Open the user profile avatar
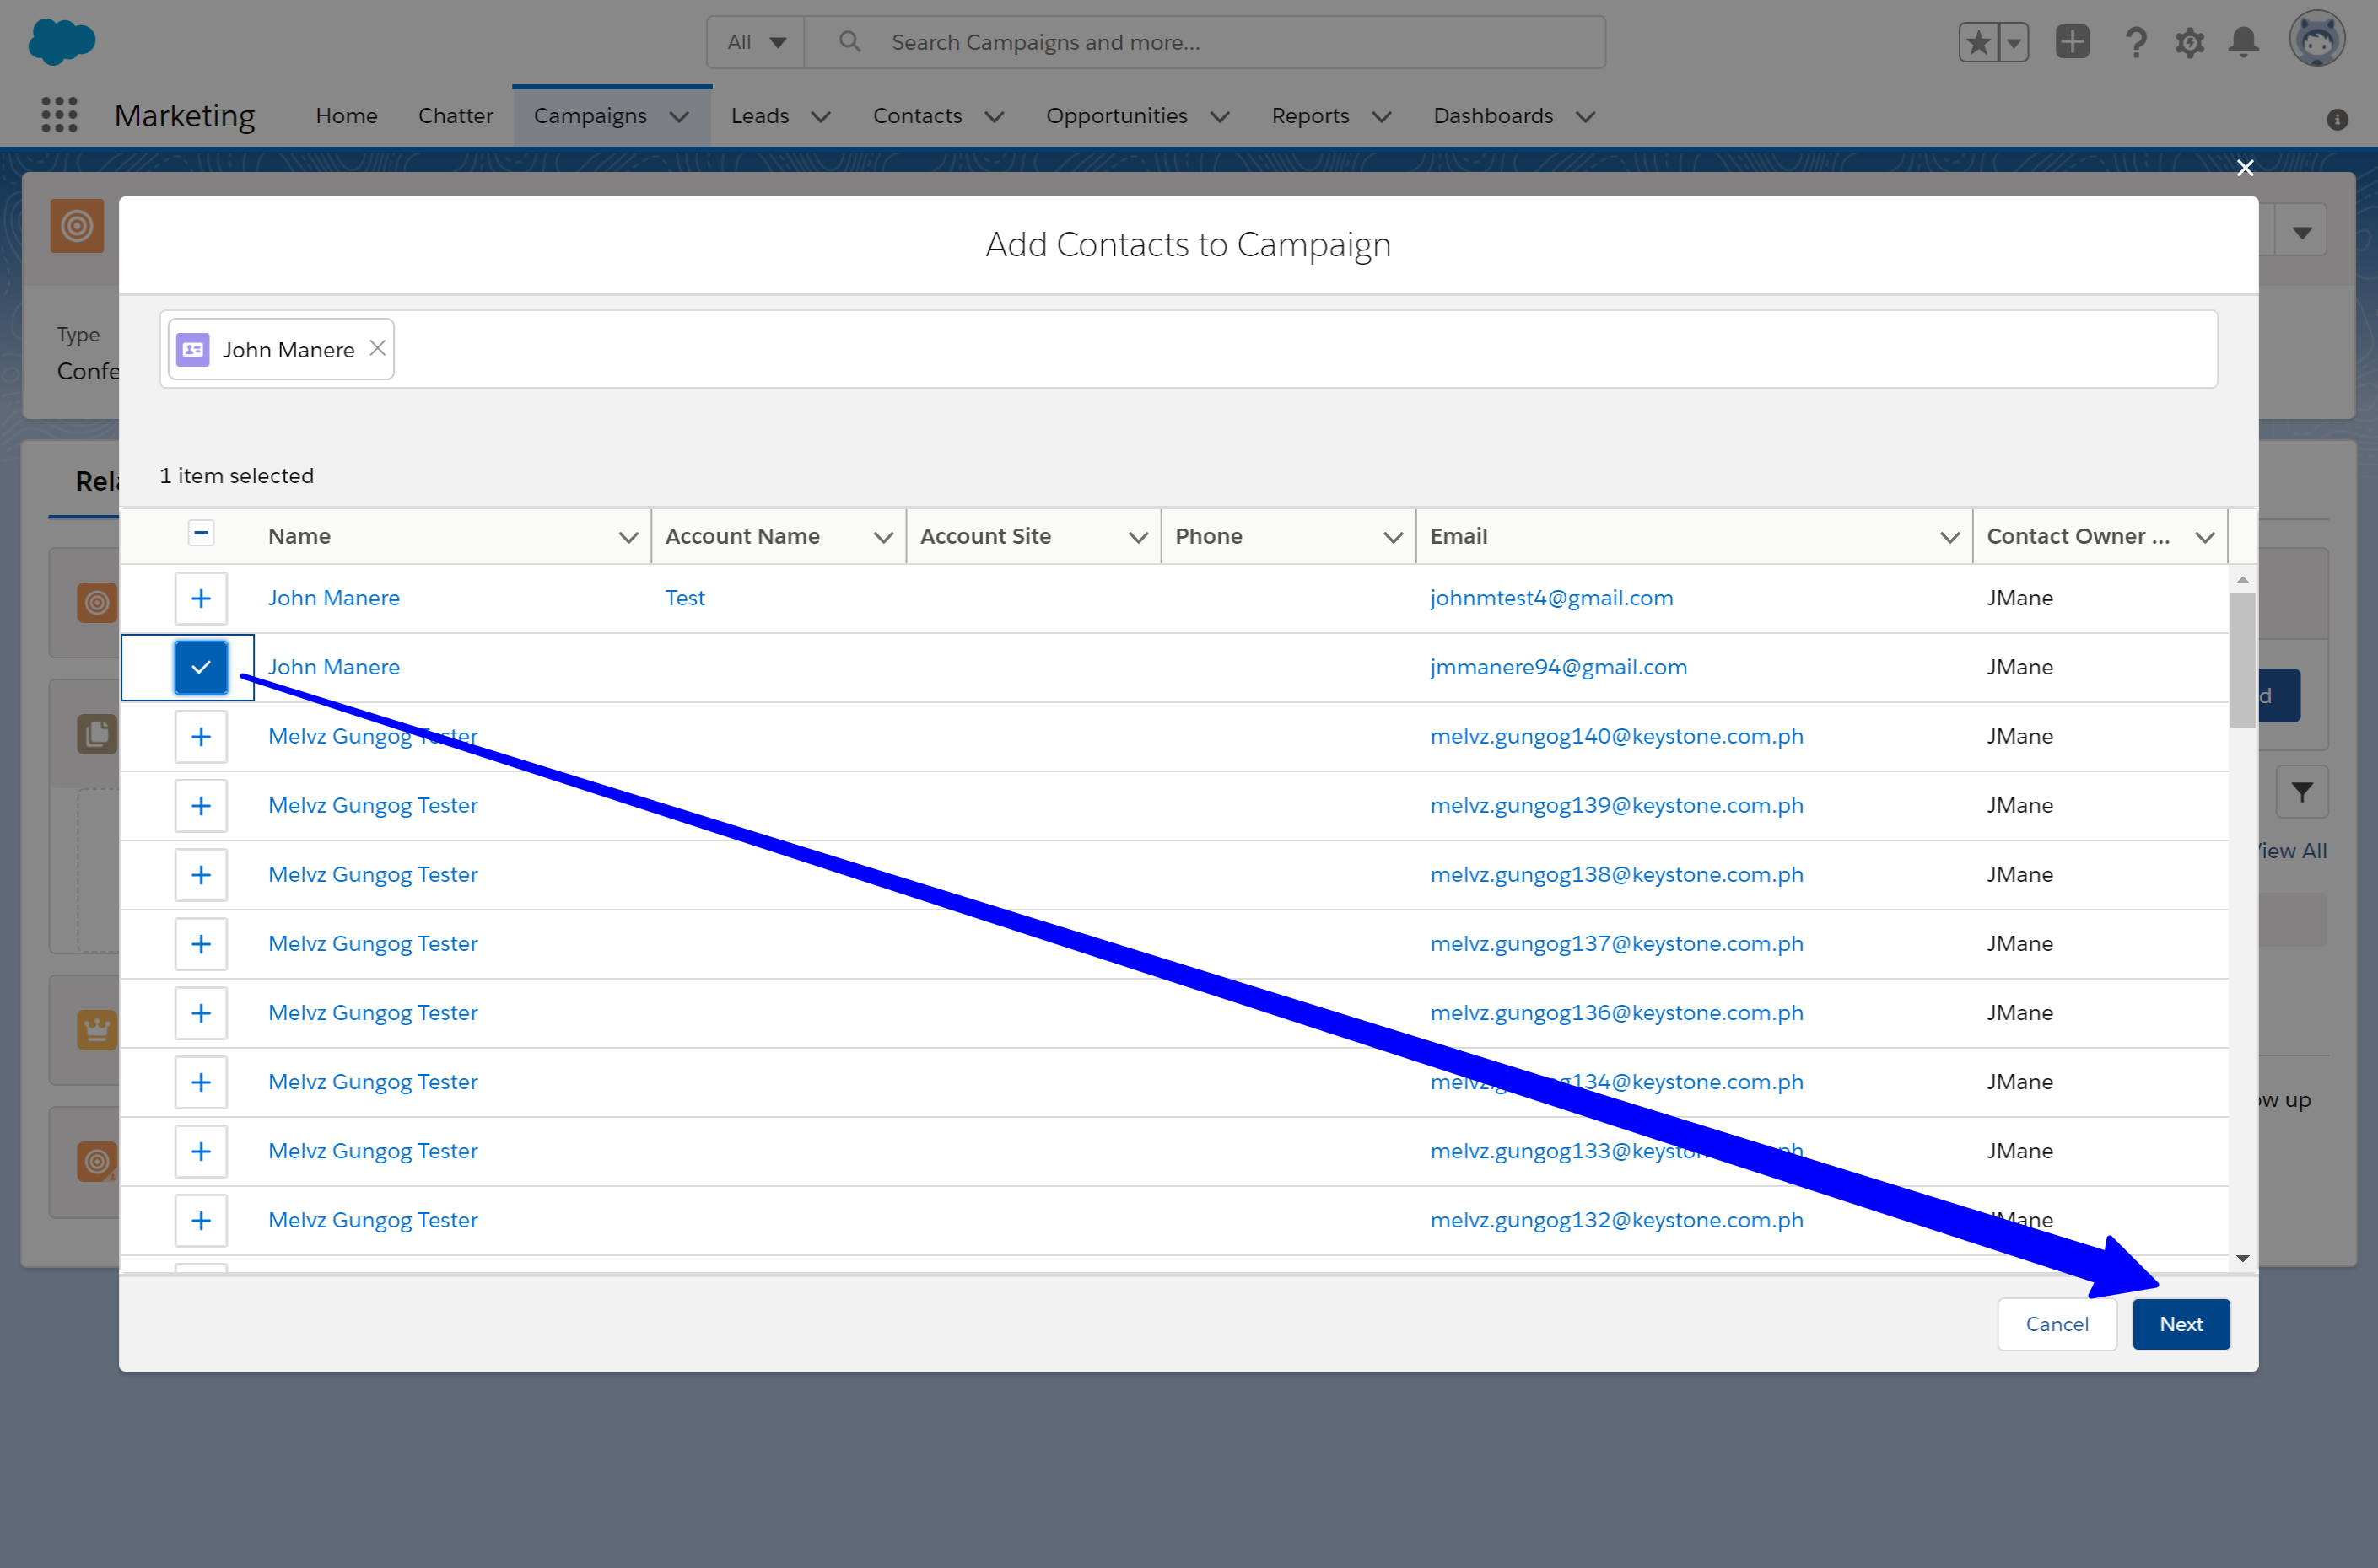The image size is (2378, 1568). [2317, 40]
